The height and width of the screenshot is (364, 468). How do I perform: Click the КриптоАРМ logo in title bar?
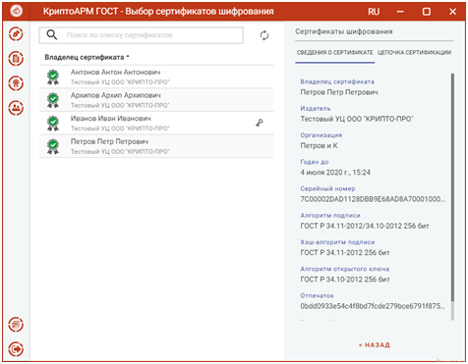tap(17, 11)
